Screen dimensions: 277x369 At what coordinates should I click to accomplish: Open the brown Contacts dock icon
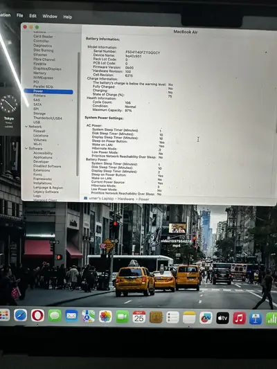pyautogui.click(x=156, y=317)
